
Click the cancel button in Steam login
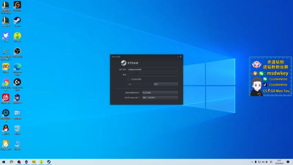[166, 84]
